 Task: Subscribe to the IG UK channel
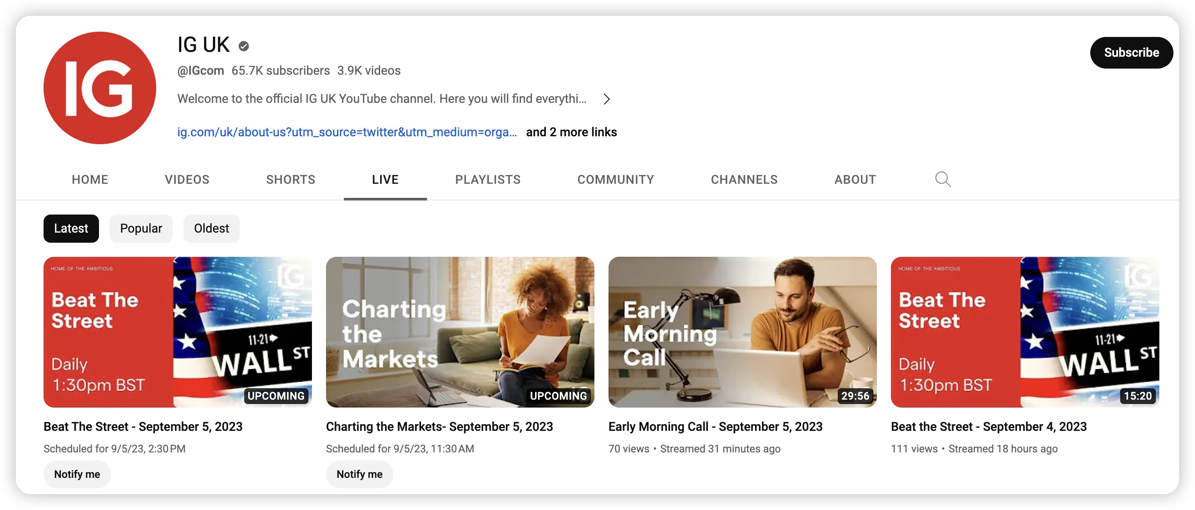1131,52
